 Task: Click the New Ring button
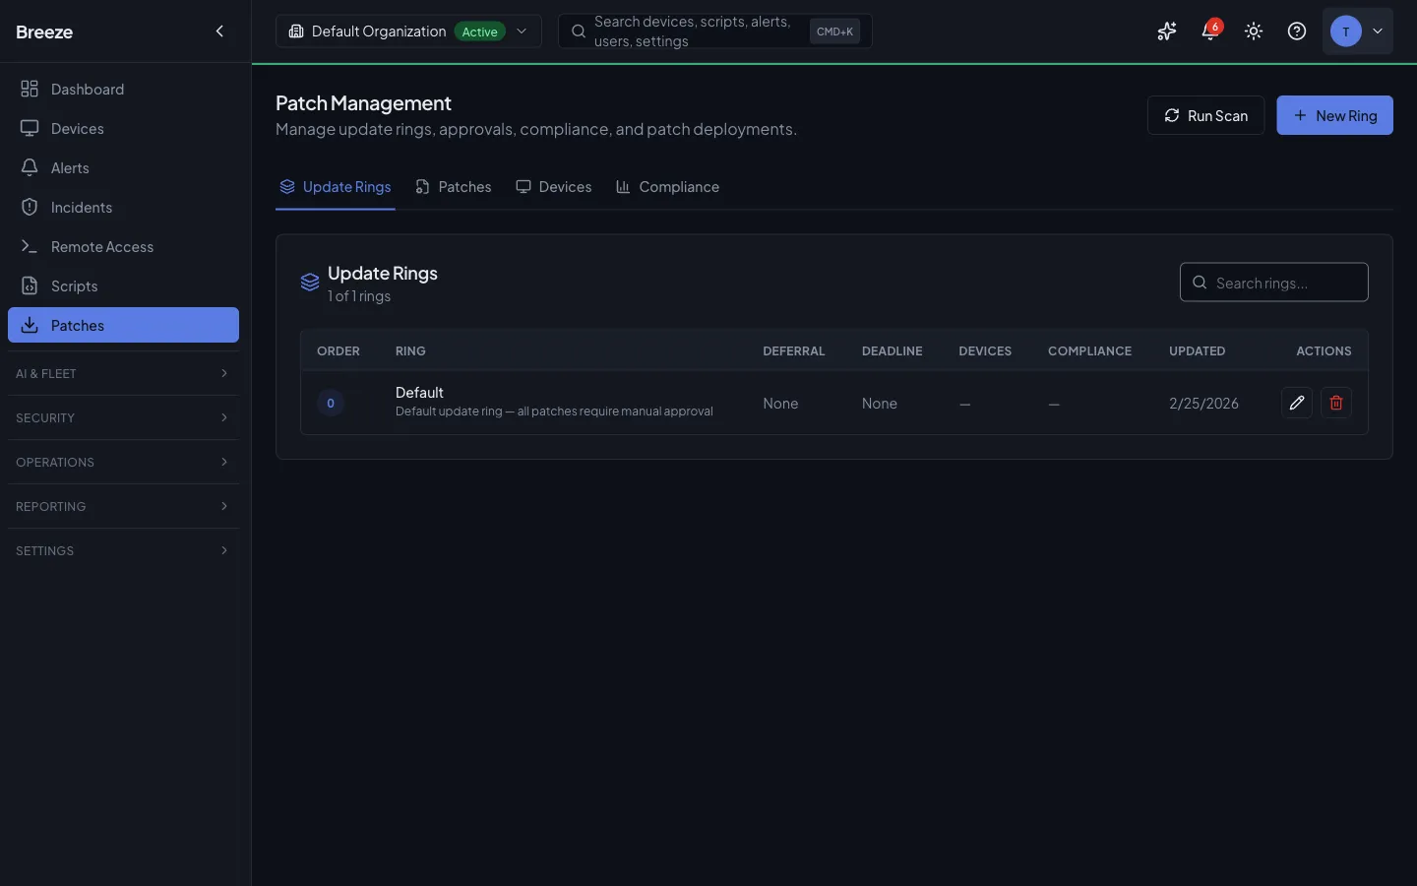click(1334, 115)
